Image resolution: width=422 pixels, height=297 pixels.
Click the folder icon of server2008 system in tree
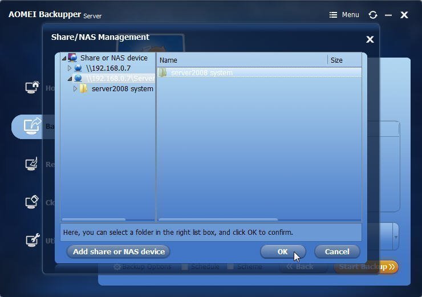(x=83, y=88)
